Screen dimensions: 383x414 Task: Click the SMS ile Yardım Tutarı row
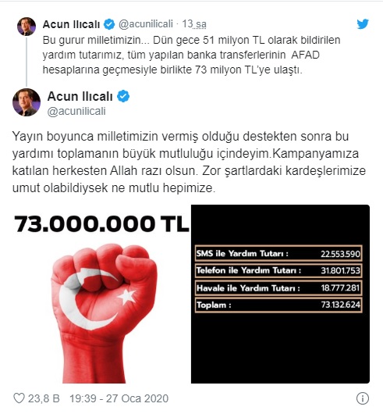click(278, 253)
